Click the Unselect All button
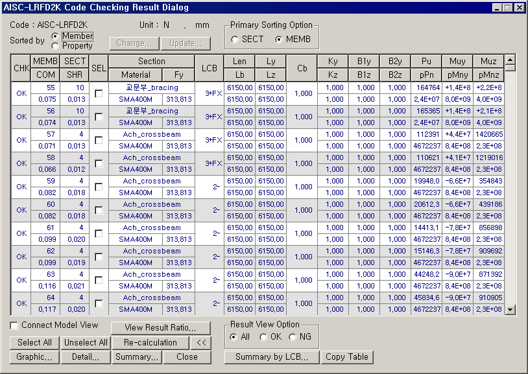Screen dimensions: 528x374 coord(86,342)
